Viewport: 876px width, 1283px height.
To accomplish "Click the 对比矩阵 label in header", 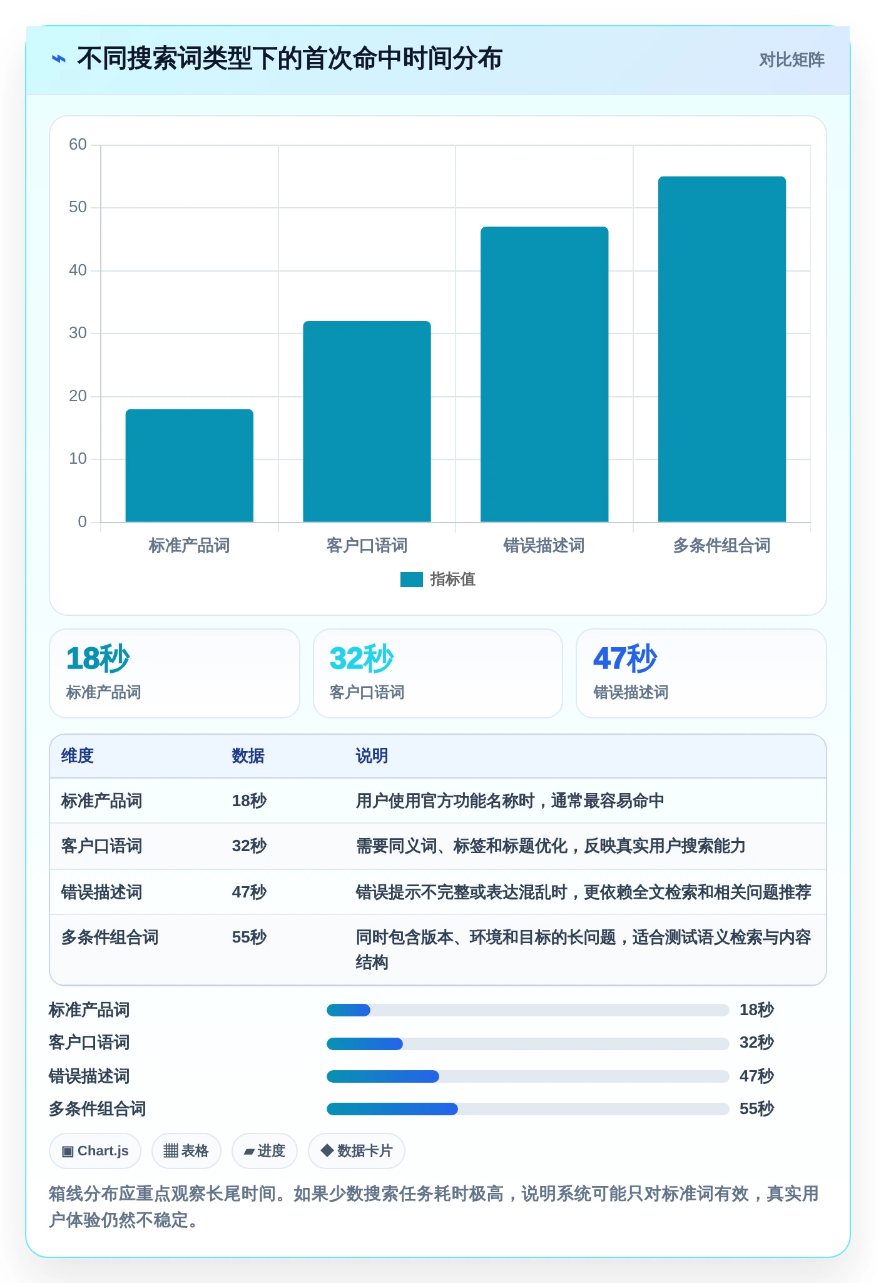I will [792, 60].
